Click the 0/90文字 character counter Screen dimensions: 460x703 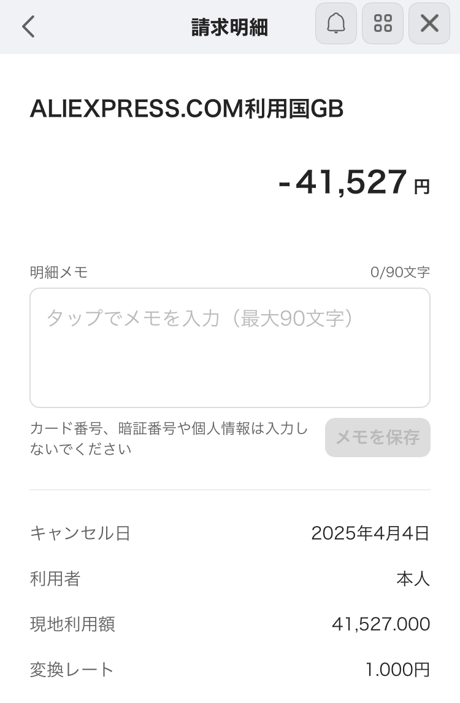pyautogui.click(x=400, y=272)
